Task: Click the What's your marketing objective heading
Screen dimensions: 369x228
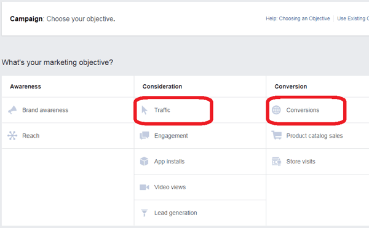Action: (57, 63)
